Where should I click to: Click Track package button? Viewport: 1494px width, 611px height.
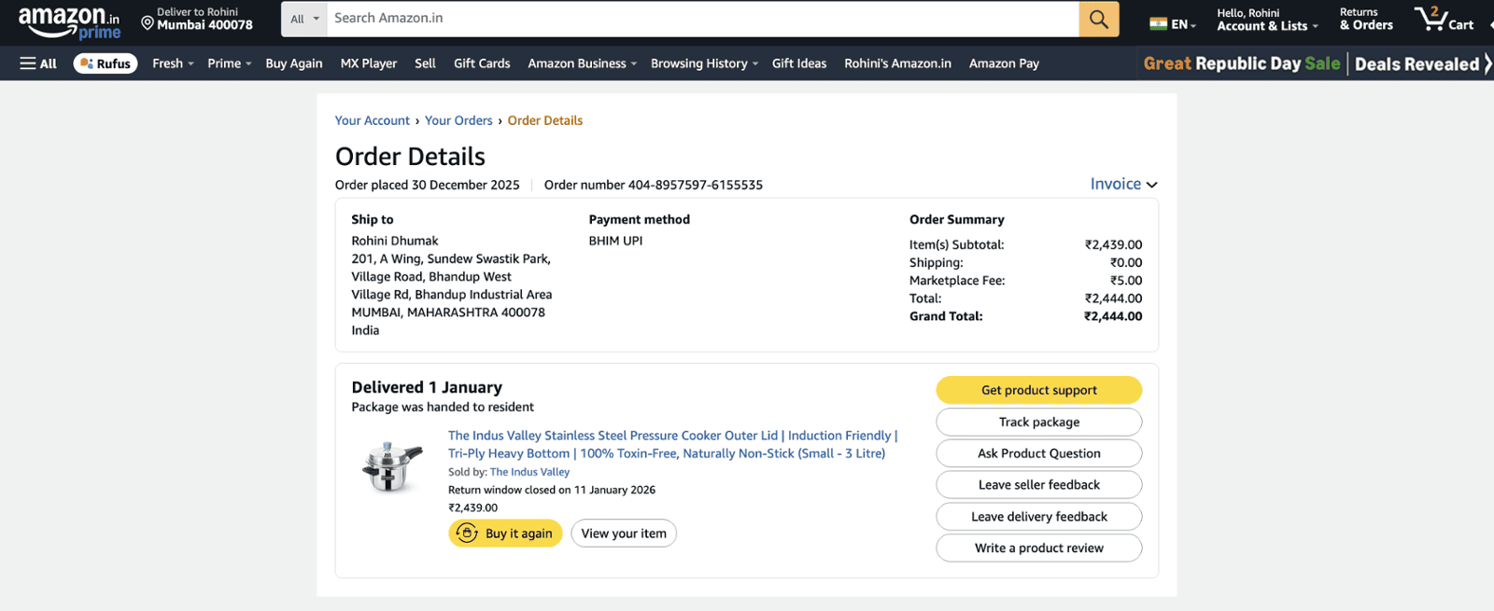[1038, 422]
